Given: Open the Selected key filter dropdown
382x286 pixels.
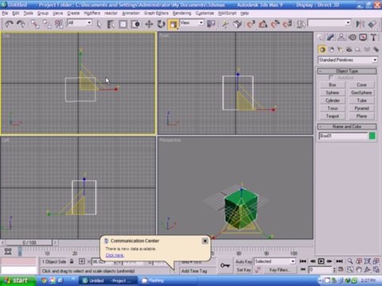Looking at the screenshot, I should (275, 261).
